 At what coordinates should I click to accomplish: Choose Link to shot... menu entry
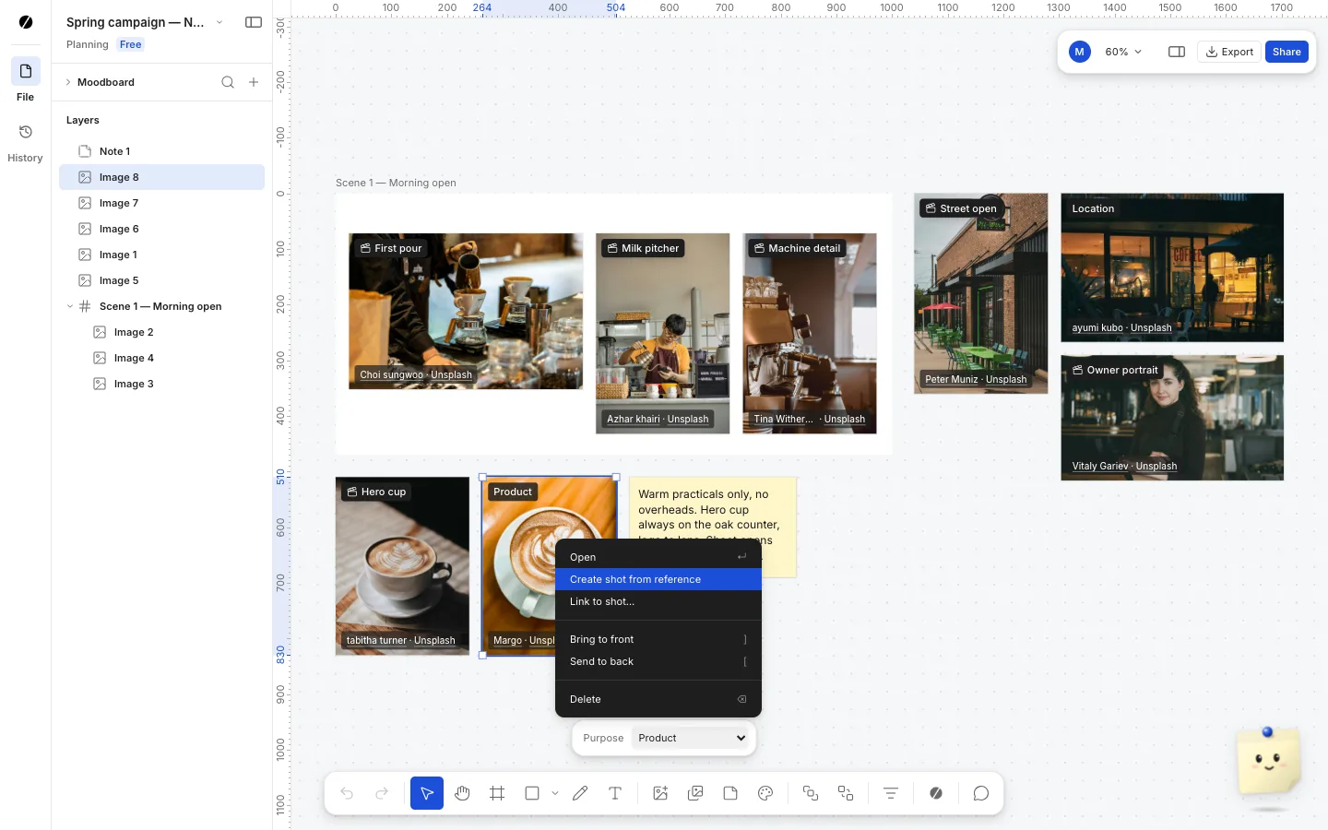click(658, 601)
